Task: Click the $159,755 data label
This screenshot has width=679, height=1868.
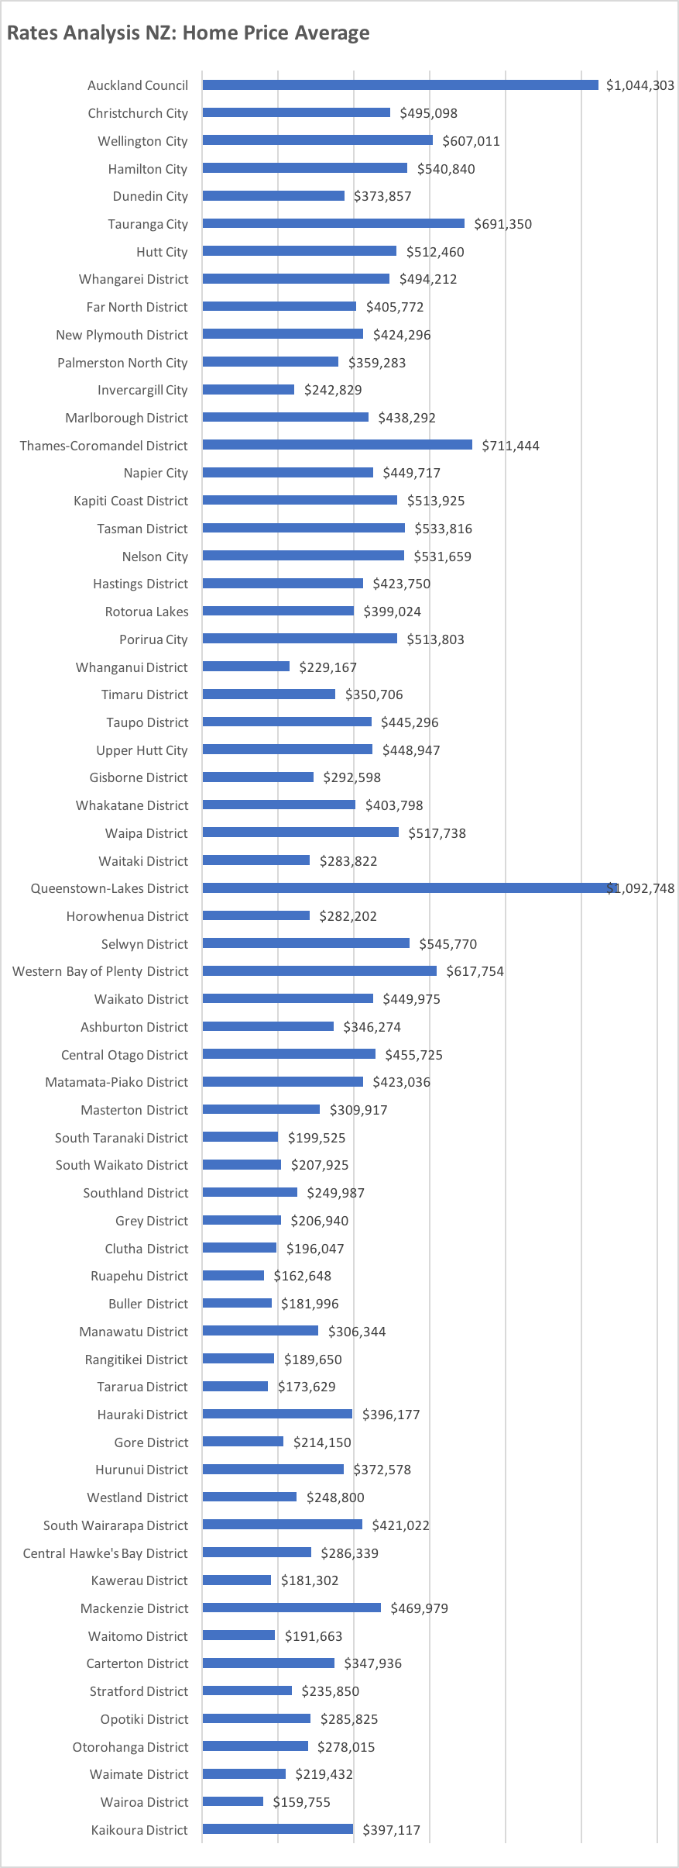Action: click(301, 1802)
